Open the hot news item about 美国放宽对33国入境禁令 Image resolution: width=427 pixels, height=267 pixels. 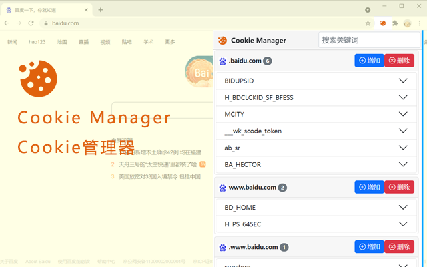[x=159, y=176]
